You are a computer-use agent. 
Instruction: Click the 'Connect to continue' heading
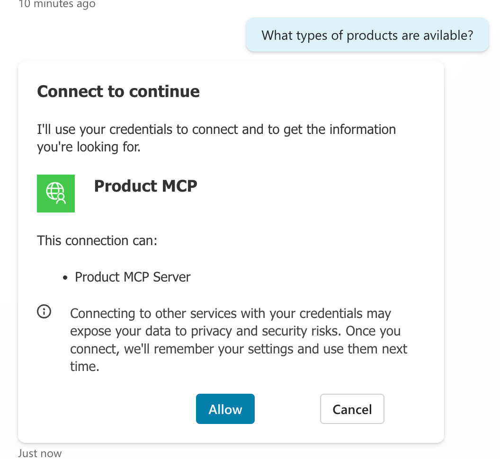click(x=118, y=91)
